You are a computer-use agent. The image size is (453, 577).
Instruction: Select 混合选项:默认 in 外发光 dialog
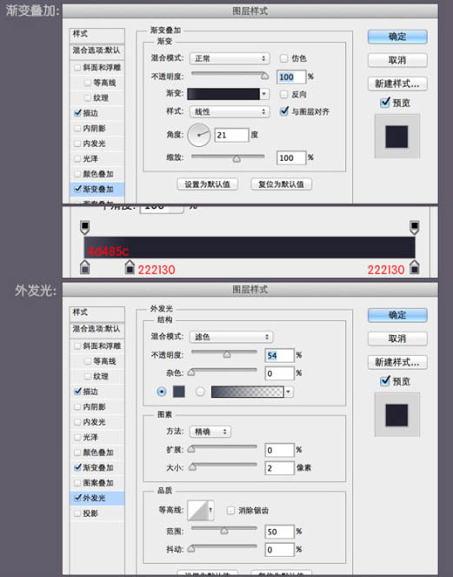pyautogui.click(x=97, y=329)
